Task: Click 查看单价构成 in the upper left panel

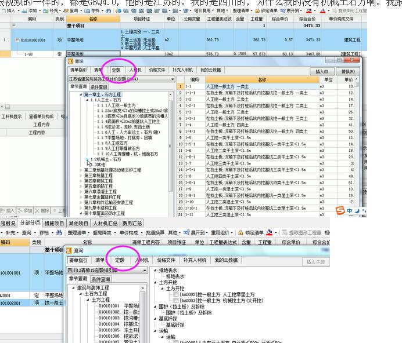Action: (x=41, y=116)
